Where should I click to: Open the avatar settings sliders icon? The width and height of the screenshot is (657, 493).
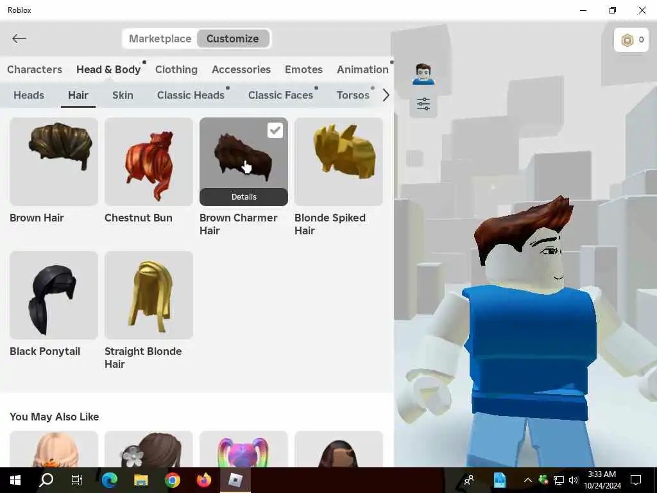(x=423, y=103)
